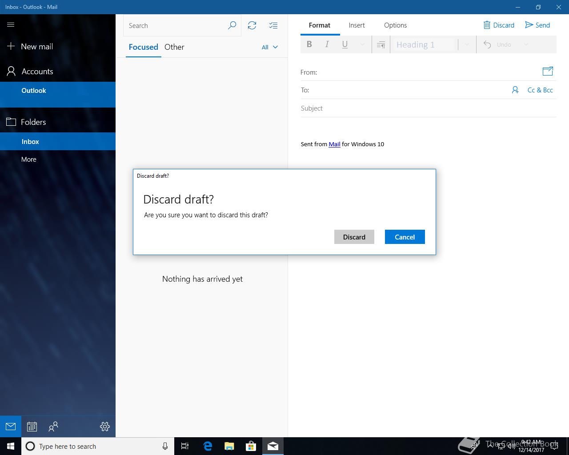Click the Undo button

(x=498, y=44)
